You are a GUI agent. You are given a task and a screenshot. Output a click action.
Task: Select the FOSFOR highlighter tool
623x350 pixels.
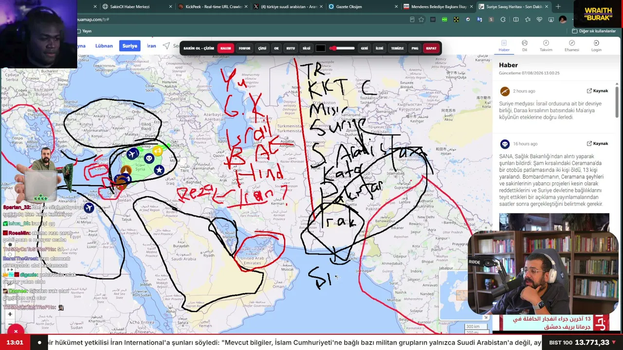point(244,48)
